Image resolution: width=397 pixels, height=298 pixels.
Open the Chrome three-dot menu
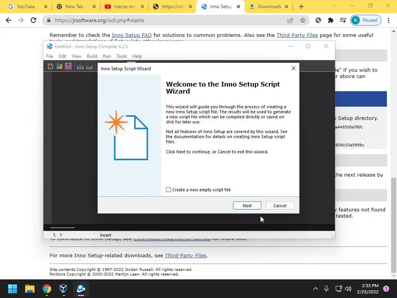[388, 20]
